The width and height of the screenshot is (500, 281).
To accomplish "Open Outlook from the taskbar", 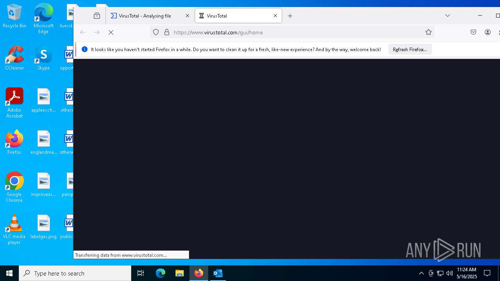I will coord(218,273).
